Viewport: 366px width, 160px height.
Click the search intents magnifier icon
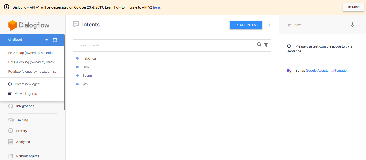[x=259, y=45]
